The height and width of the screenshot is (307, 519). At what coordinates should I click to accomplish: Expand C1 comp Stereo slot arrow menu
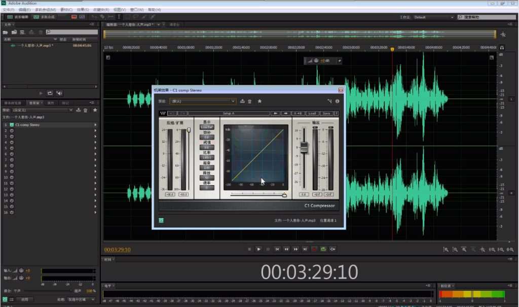(x=95, y=124)
